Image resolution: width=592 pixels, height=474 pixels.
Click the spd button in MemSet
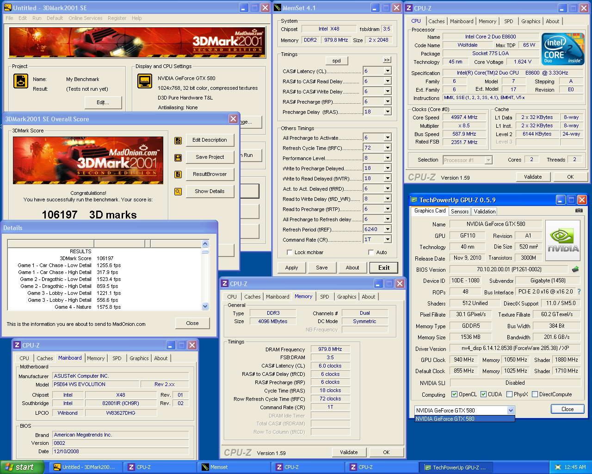point(337,61)
